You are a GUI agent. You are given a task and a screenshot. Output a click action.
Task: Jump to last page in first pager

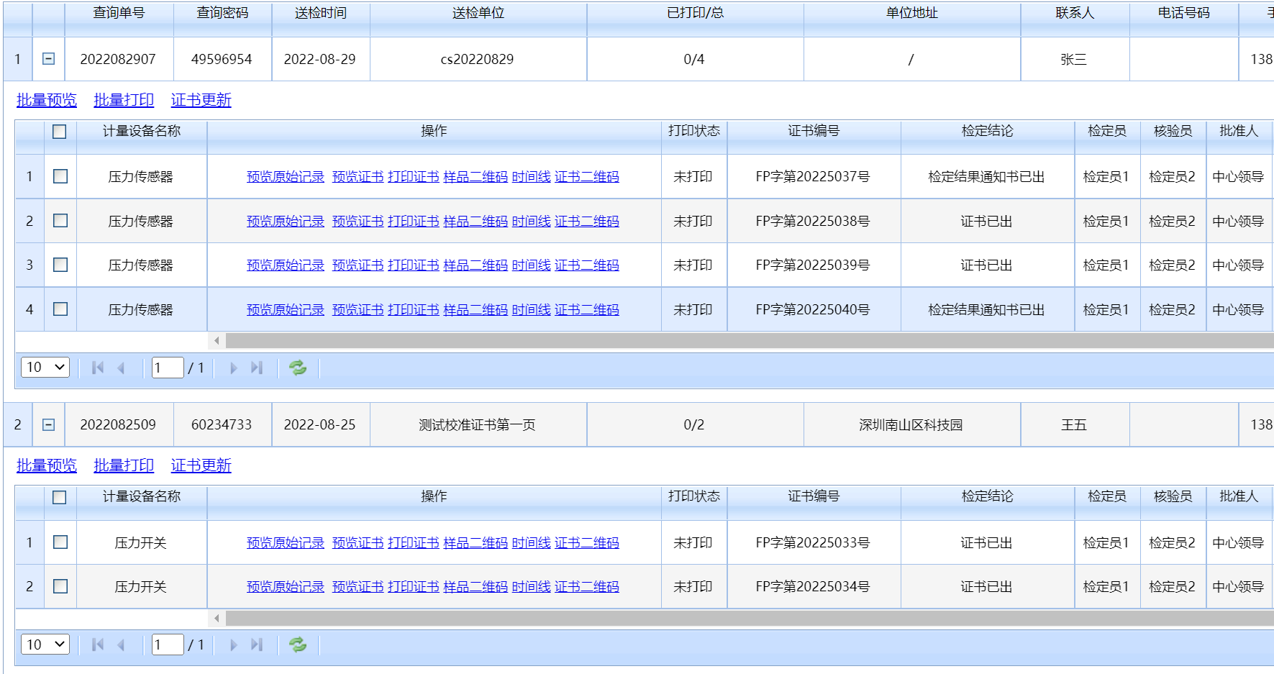click(257, 368)
